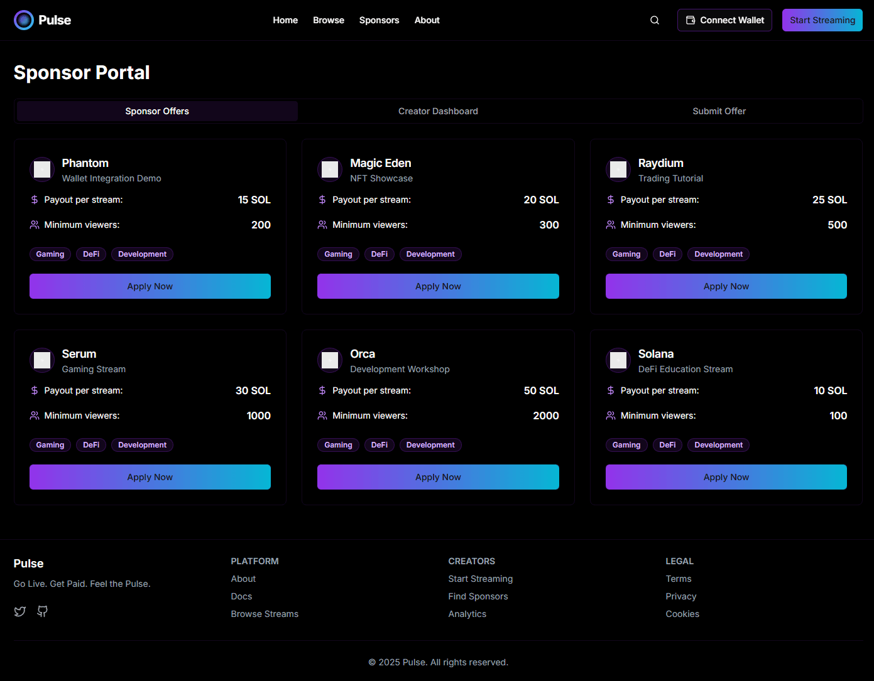Screen dimensions: 874x681
Task: Open Browse in top navigation
Action: [329, 20]
